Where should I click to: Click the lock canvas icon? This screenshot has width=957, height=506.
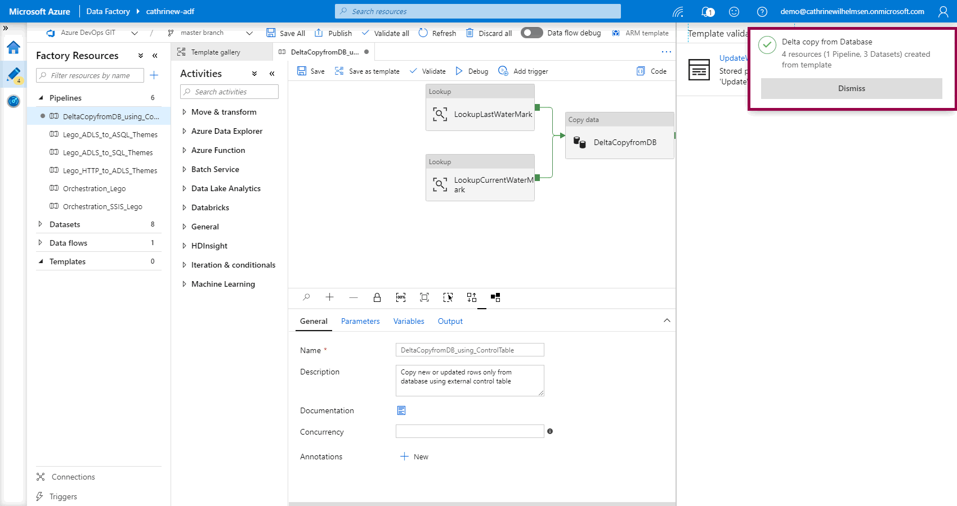point(377,297)
